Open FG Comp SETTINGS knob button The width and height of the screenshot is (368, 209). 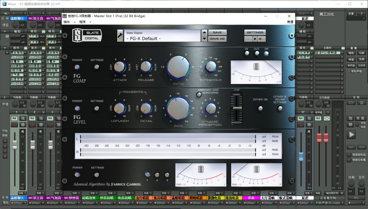click(97, 67)
